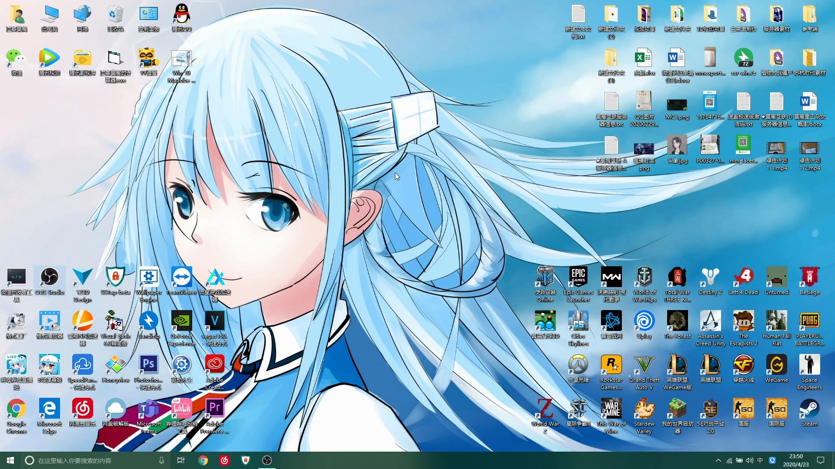Switch to Chrome on the taskbar
835x469 pixels.
point(203,460)
